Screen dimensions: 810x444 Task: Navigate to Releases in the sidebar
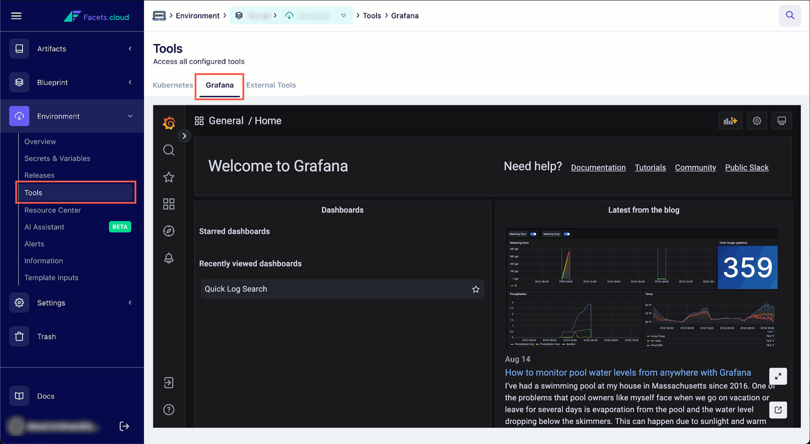39,175
